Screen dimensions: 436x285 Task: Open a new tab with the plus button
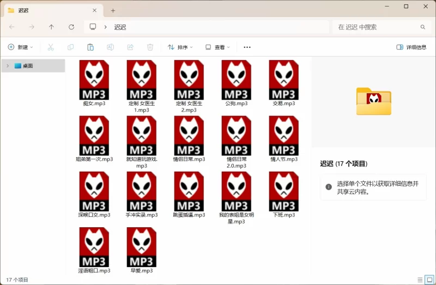tap(113, 10)
